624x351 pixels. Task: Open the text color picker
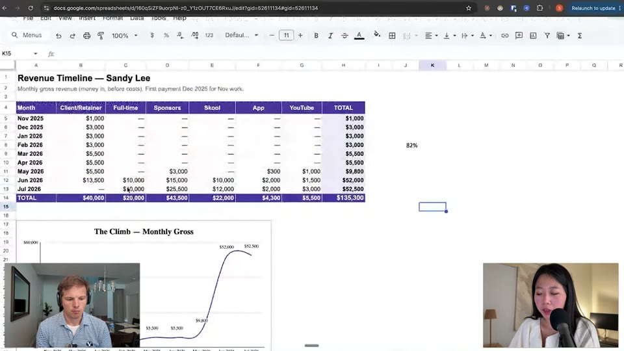coord(359,35)
